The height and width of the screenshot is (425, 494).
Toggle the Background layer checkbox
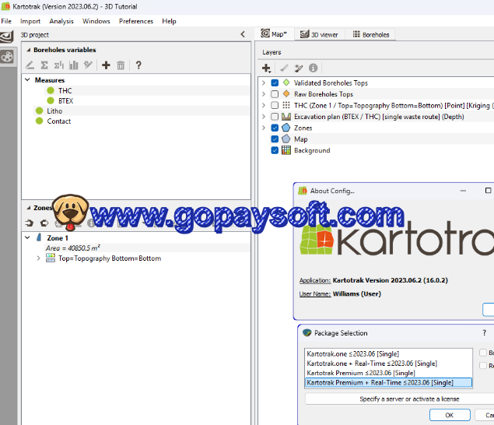tap(275, 150)
